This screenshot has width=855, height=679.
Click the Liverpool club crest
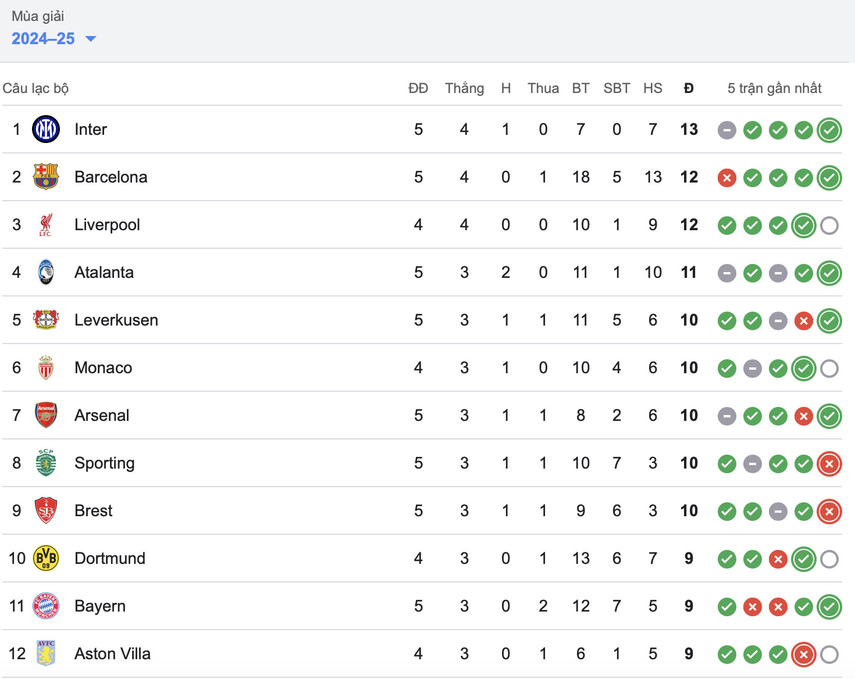coord(46,224)
